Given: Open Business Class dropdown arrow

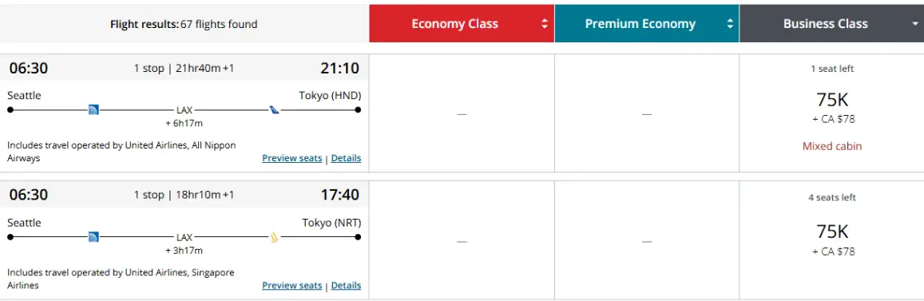Looking at the screenshot, I should click(915, 24).
